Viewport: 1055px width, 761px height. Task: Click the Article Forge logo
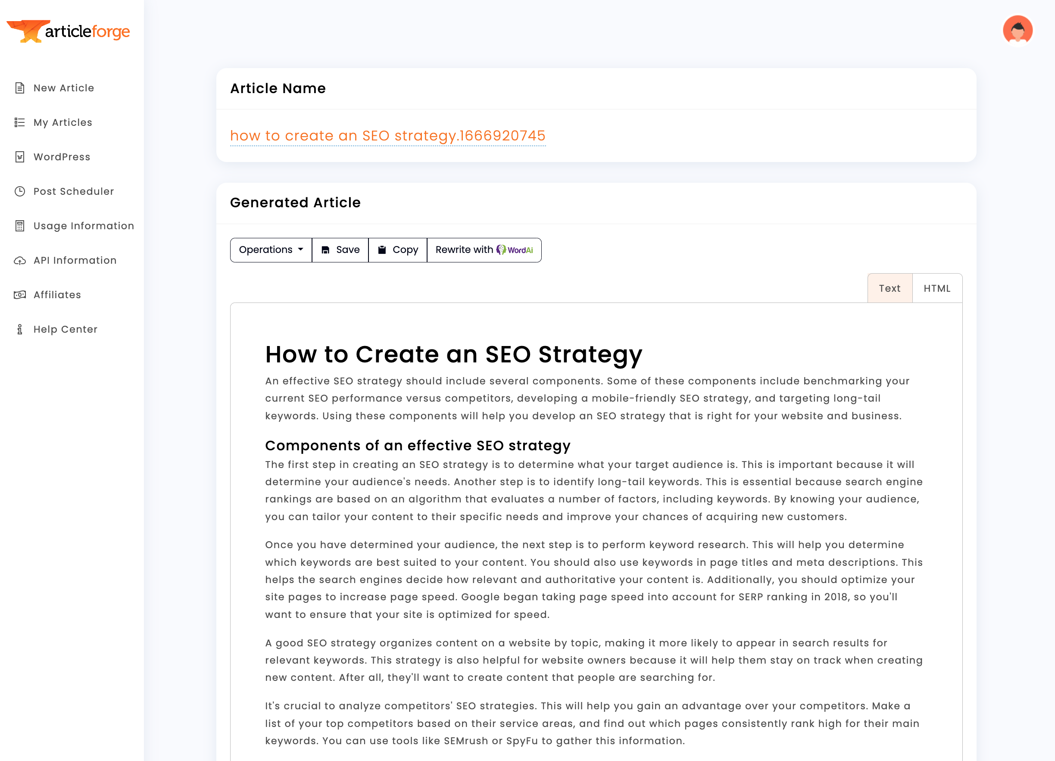point(69,31)
